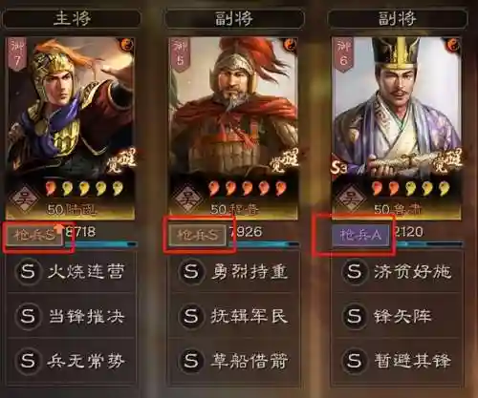
Task: Click the 吴 faction emblem on 陆逊's card
Action: tap(23, 199)
